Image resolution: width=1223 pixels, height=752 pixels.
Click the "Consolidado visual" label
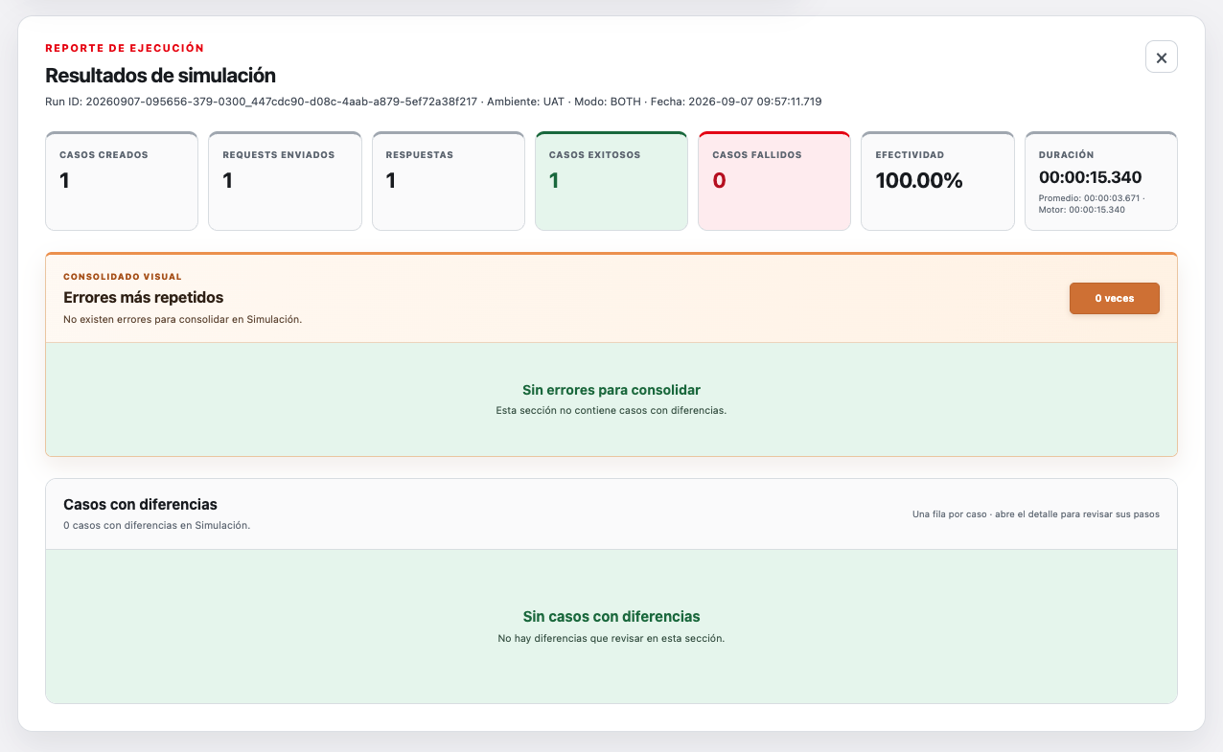(123, 277)
